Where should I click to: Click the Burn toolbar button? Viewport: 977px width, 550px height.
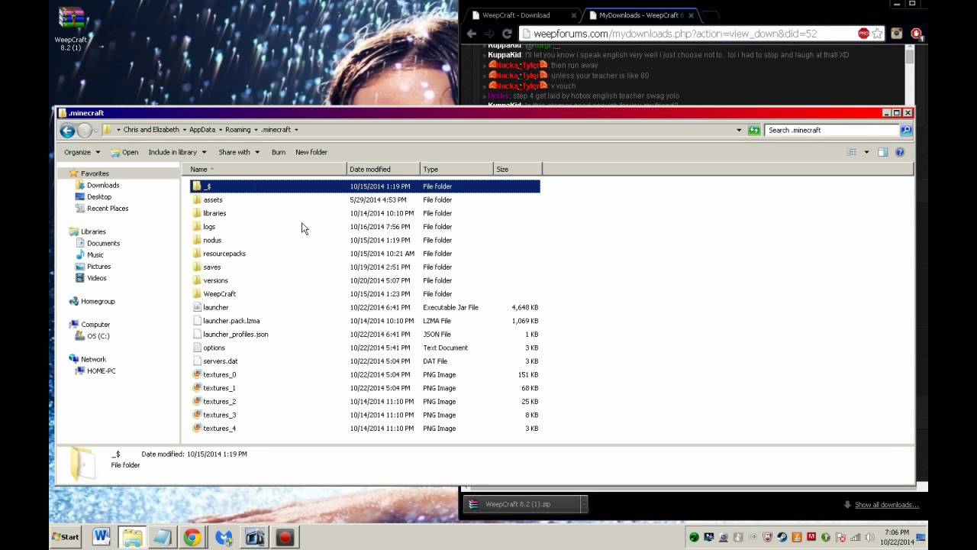(279, 152)
